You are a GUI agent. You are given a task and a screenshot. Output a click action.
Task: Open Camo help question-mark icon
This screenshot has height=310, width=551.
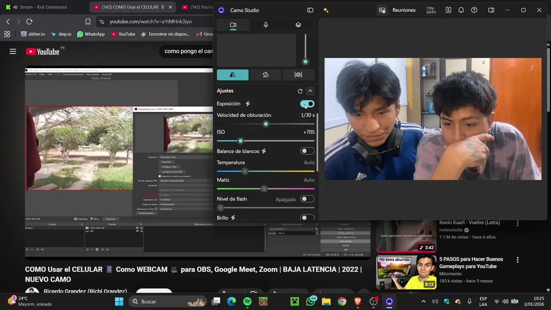coord(474,10)
